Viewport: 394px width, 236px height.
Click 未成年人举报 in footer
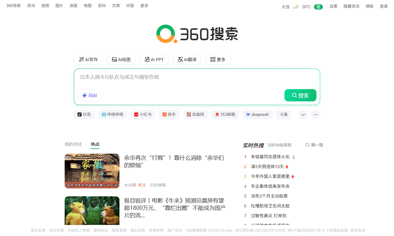pyautogui.click(x=78, y=230)
